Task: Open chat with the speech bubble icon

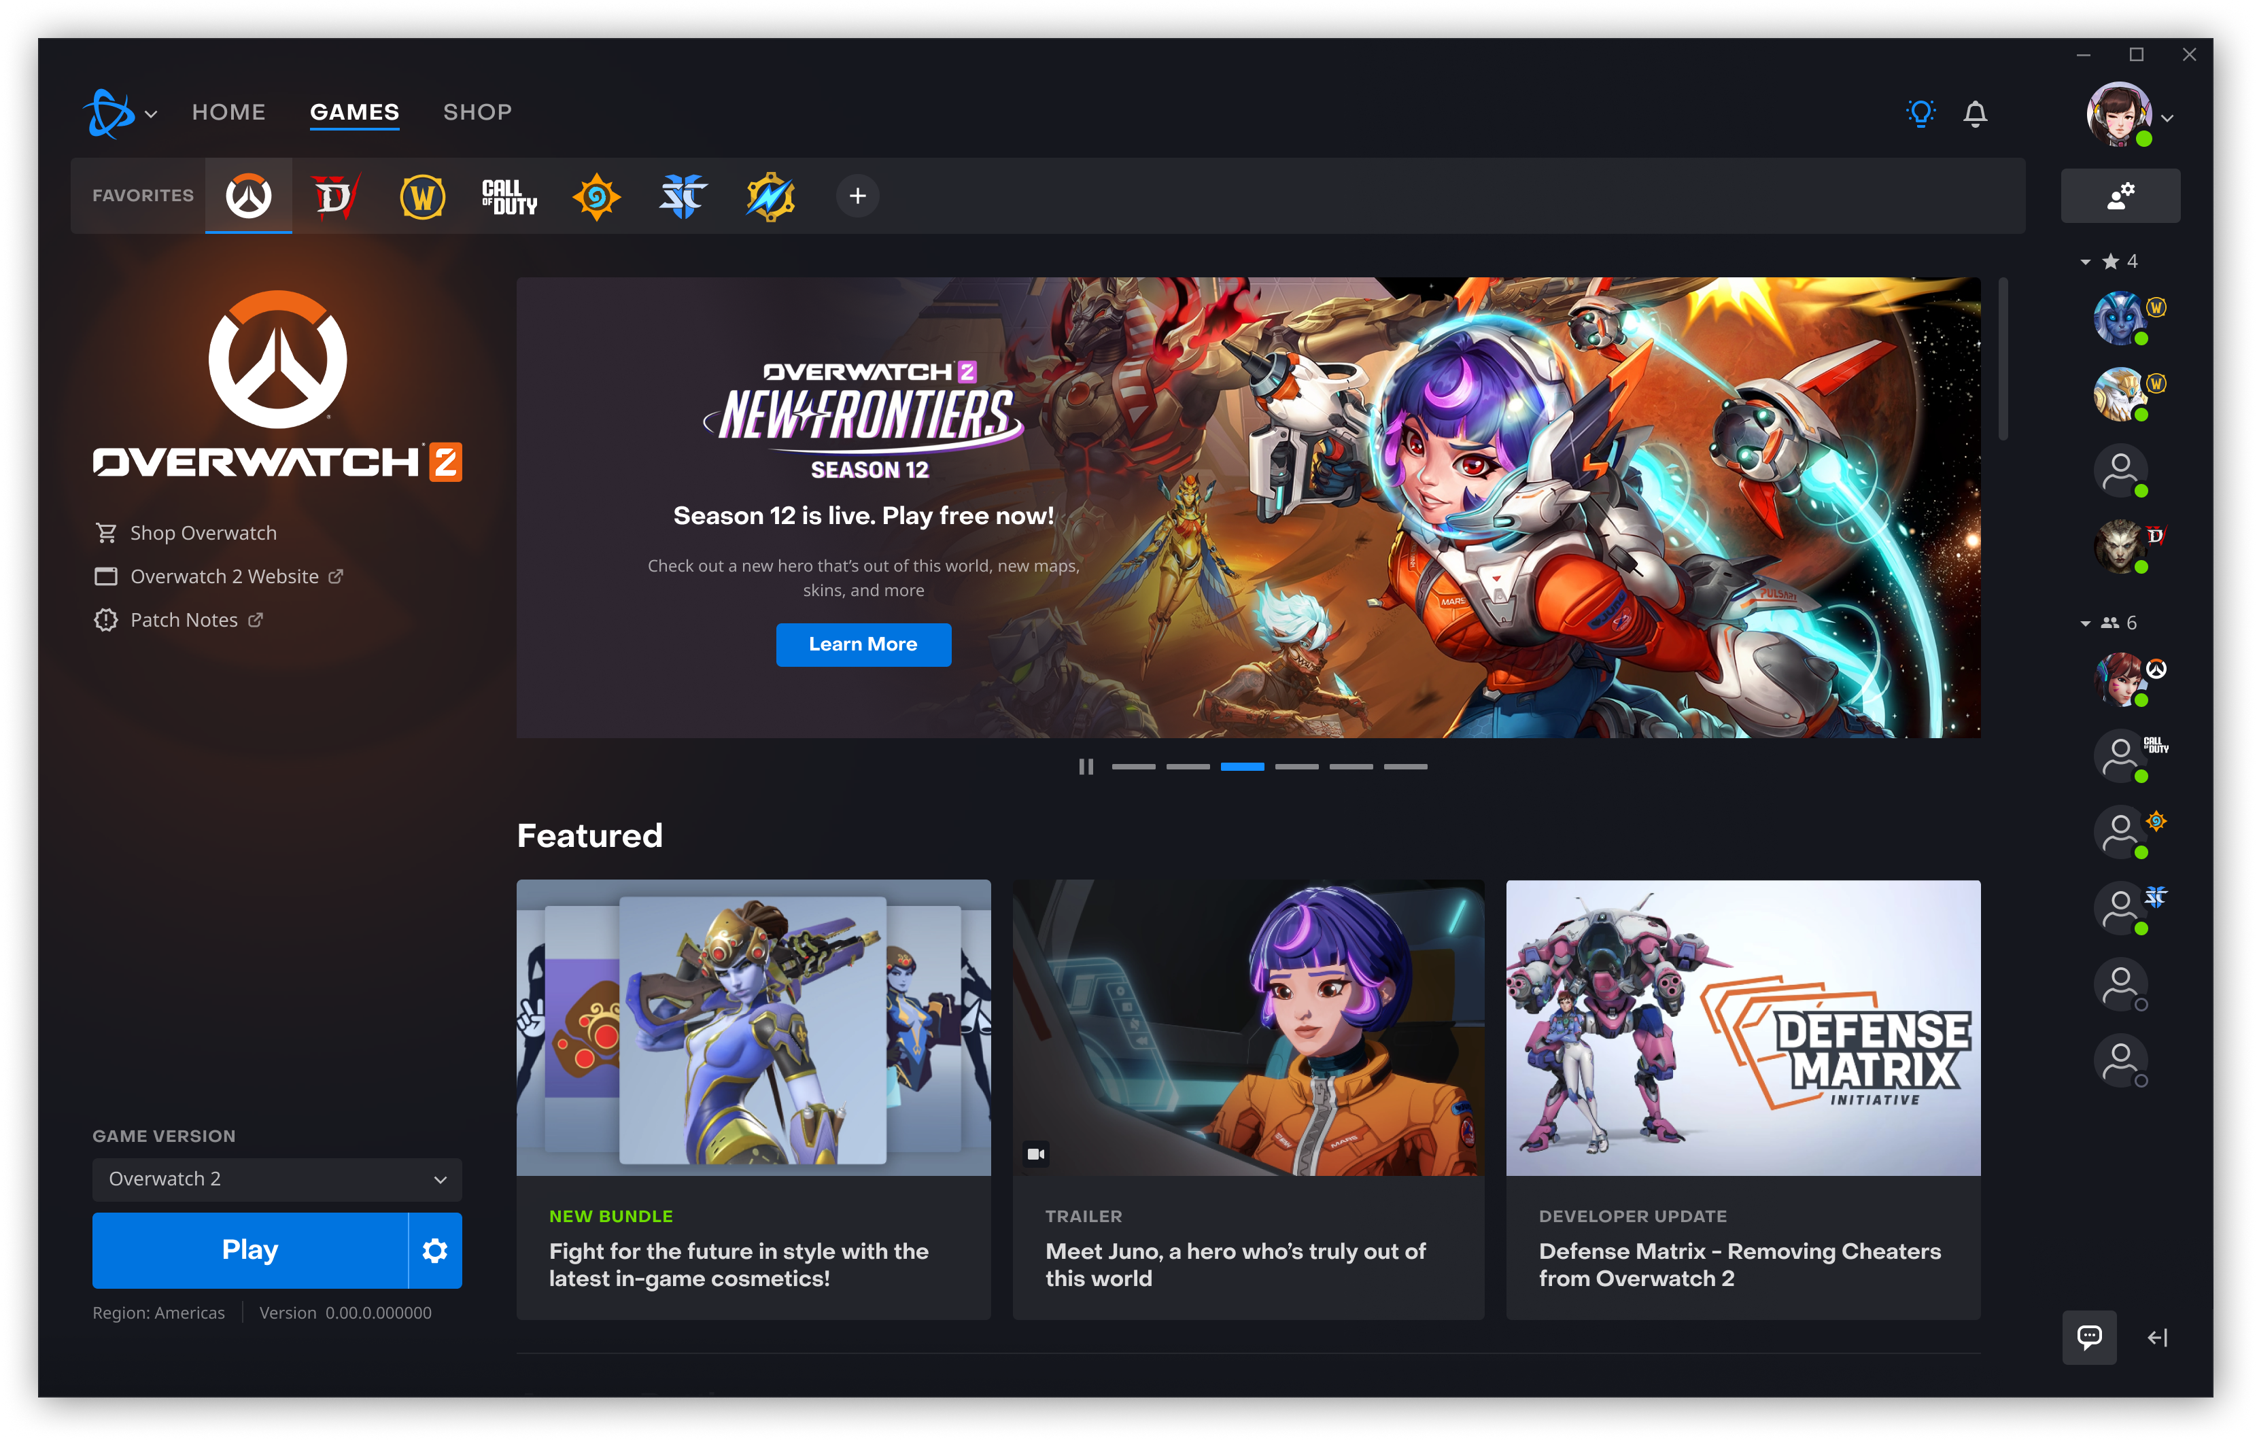Action: point(2090,1337)
